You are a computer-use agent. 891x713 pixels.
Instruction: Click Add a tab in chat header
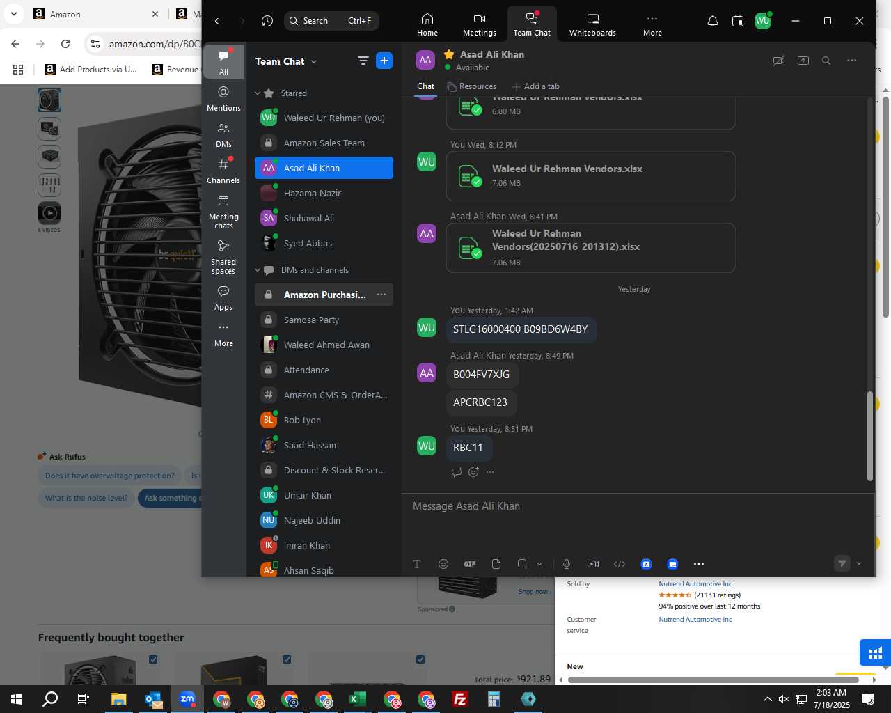536,86
